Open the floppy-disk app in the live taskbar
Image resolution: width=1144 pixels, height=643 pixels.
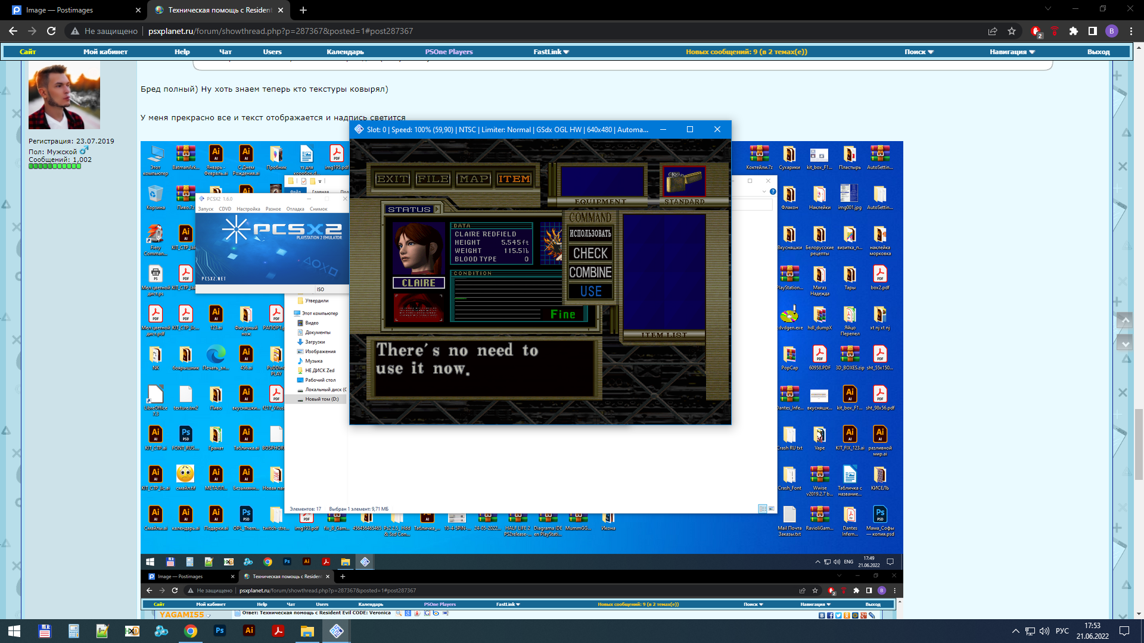[x=45, y=631]
